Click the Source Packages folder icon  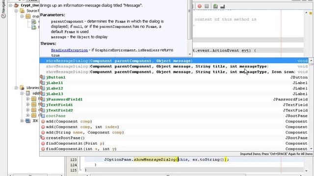(x=22, y=11)
